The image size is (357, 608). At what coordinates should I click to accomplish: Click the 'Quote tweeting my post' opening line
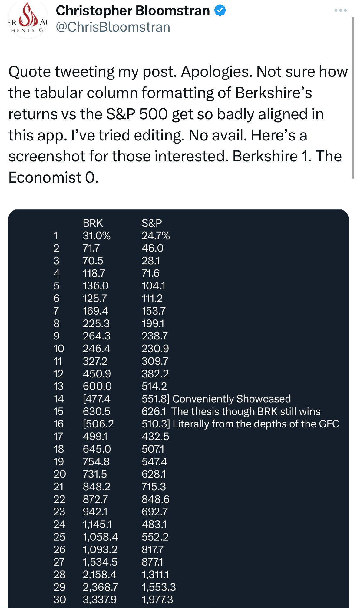pos(92,72)
